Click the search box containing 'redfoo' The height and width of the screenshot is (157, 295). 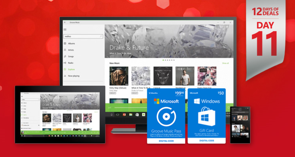click(81, 36)
